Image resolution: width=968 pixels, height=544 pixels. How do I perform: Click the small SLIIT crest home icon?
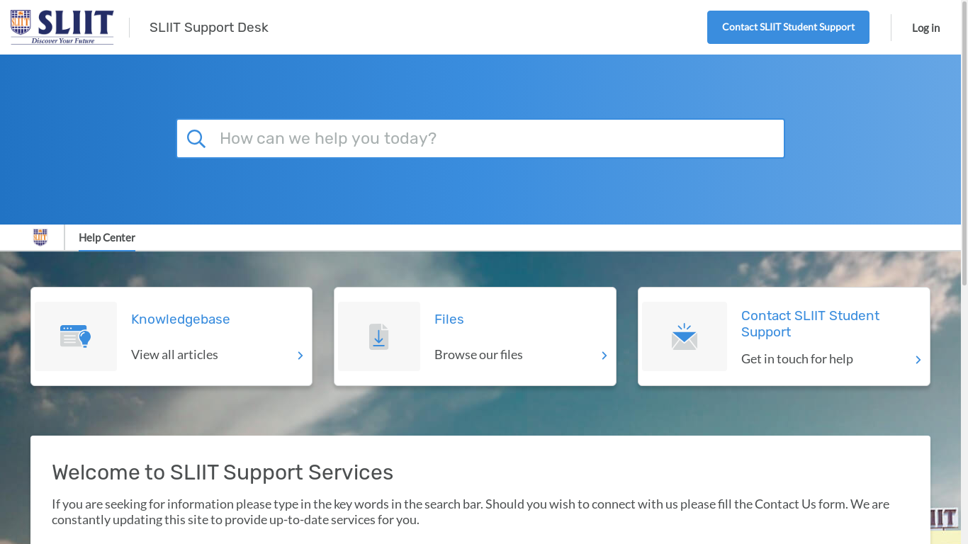point(40,237)
